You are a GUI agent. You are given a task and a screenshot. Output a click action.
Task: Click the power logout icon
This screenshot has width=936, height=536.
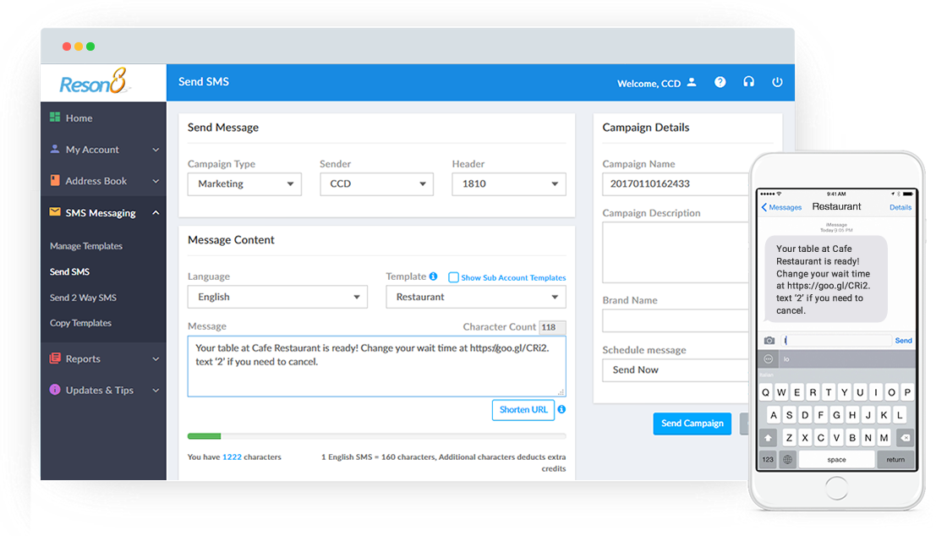(777, 82)
